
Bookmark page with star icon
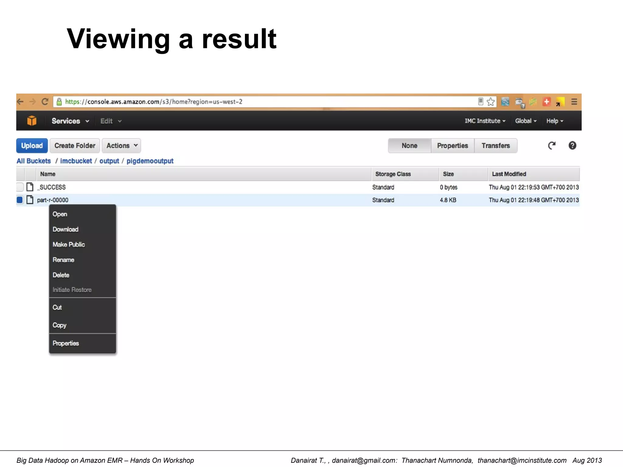490,102
